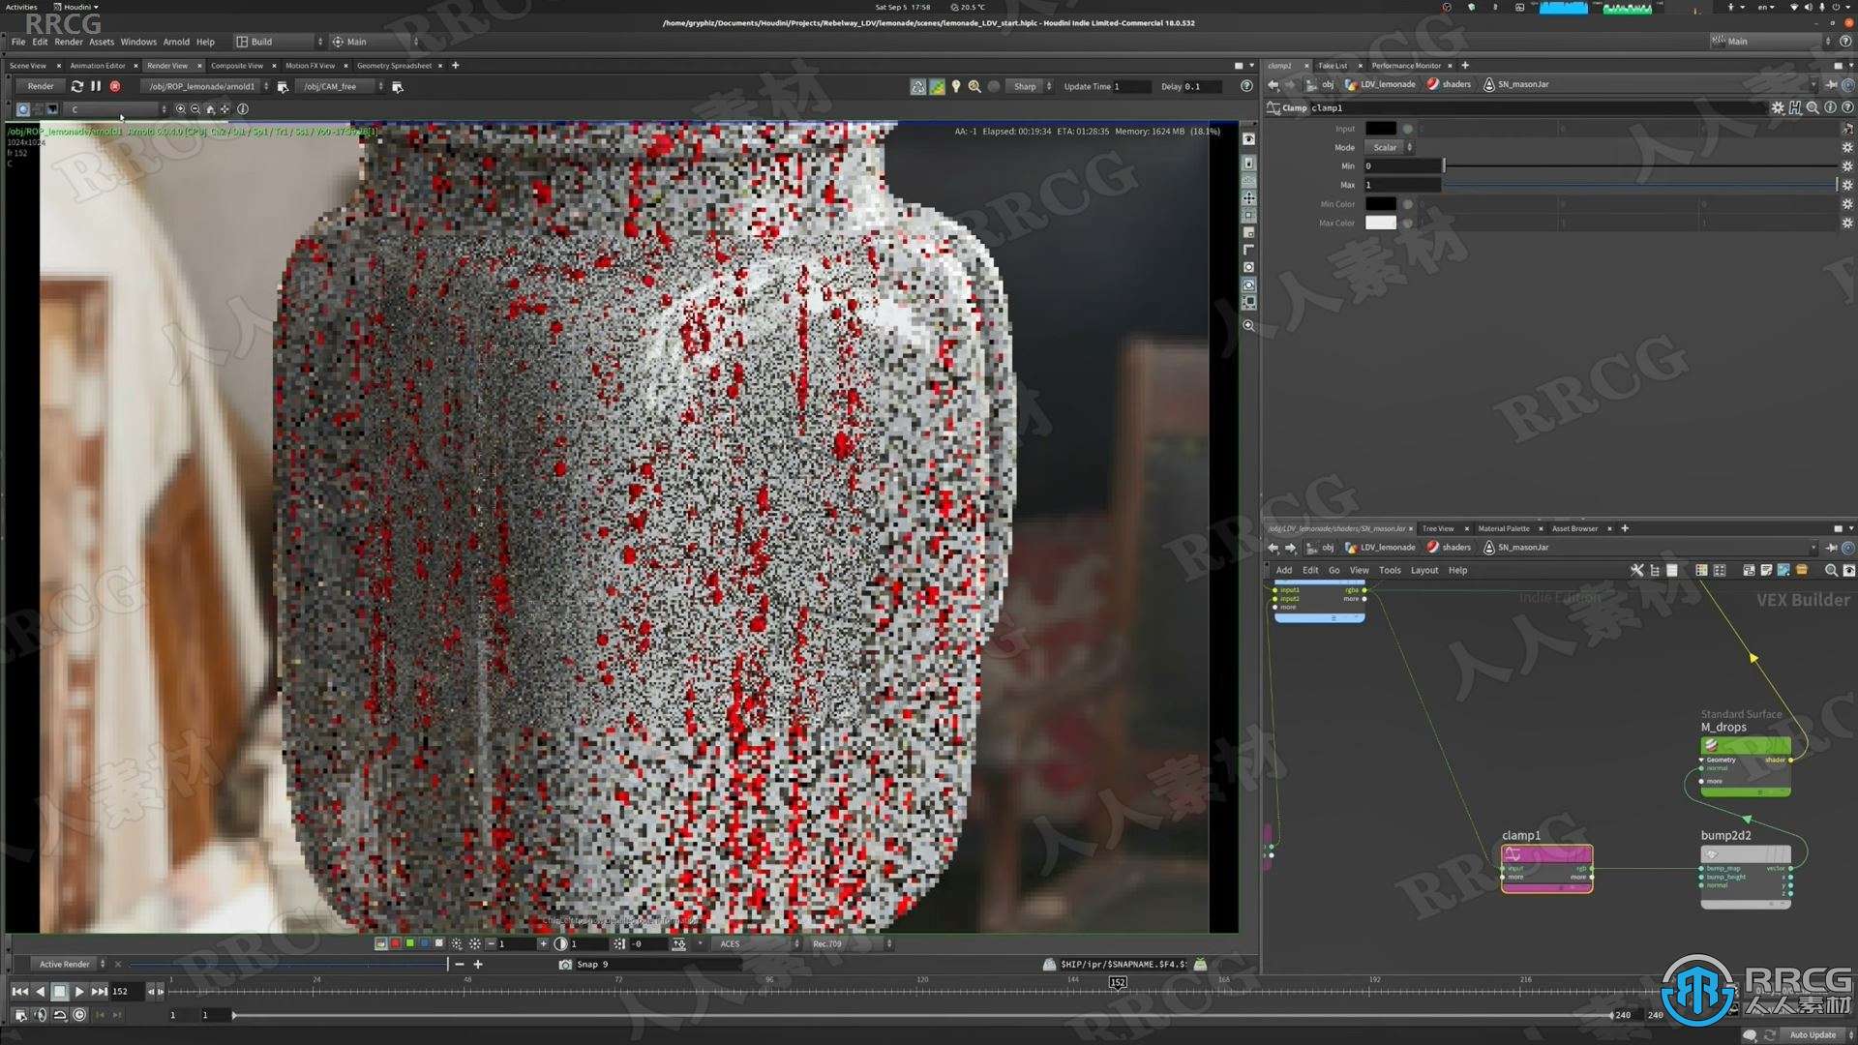Select the clamp1 node in the network
This screenshot has width=1858, height=1045.
1546,868
